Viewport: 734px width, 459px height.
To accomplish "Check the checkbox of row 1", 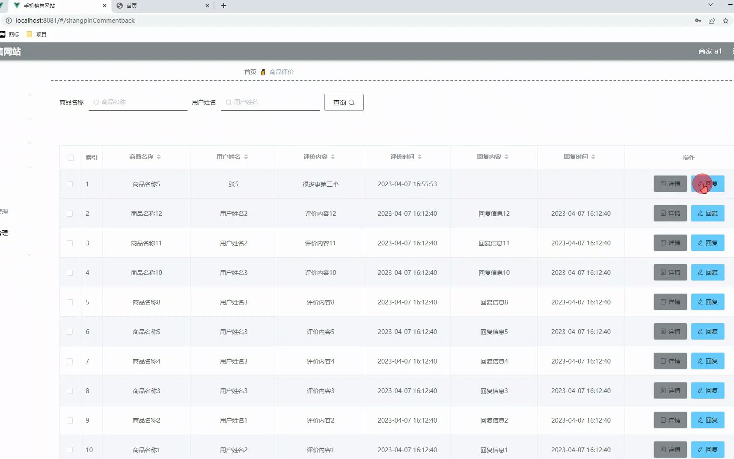I will pos(70,184).
